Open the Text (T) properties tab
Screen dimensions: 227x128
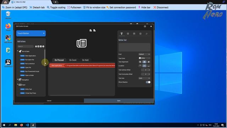click(122, 34)
